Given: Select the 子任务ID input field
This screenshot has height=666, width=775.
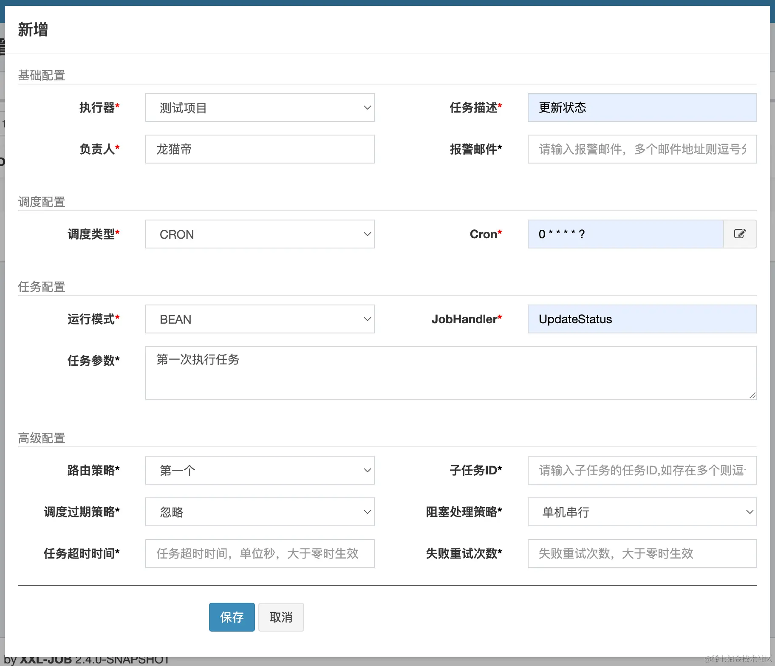Looking at the screenshot, I should (x=642, y=470).
